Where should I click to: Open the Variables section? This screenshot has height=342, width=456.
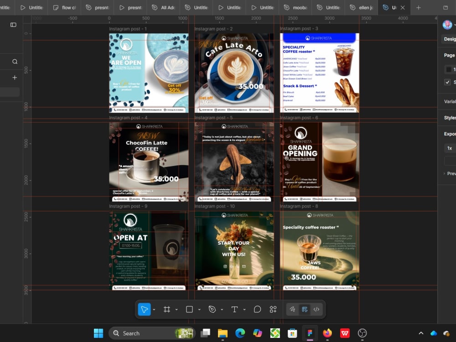pyautogui.click(x=450, y=102)
